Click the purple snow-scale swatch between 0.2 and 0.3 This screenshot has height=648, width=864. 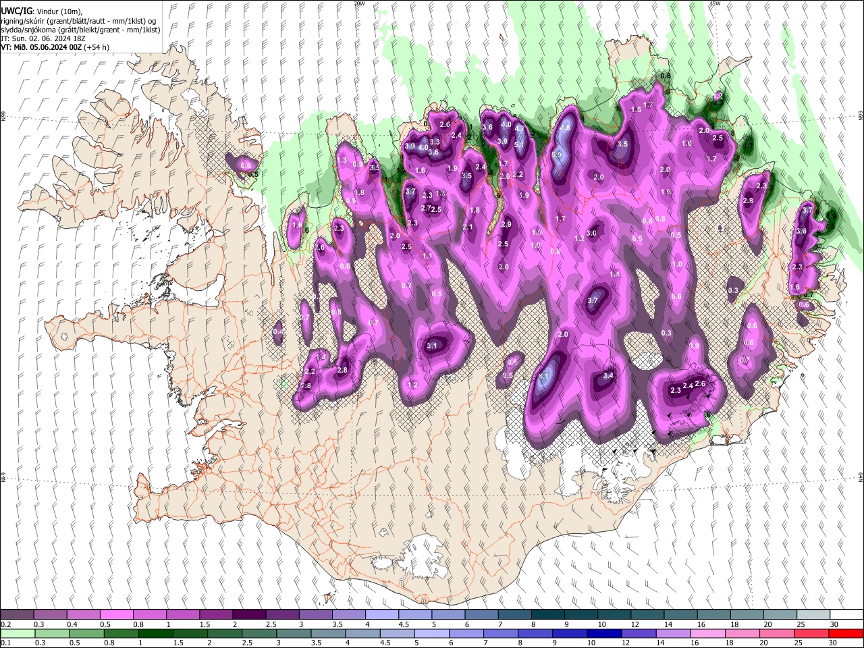[x=18, y=615]
